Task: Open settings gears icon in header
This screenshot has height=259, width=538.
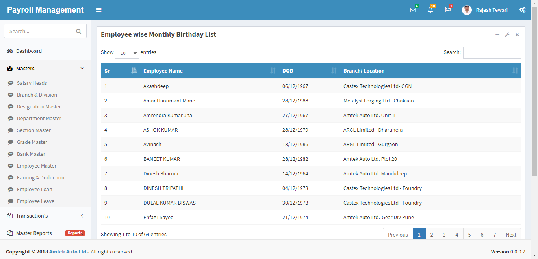Action: point(522,10)
